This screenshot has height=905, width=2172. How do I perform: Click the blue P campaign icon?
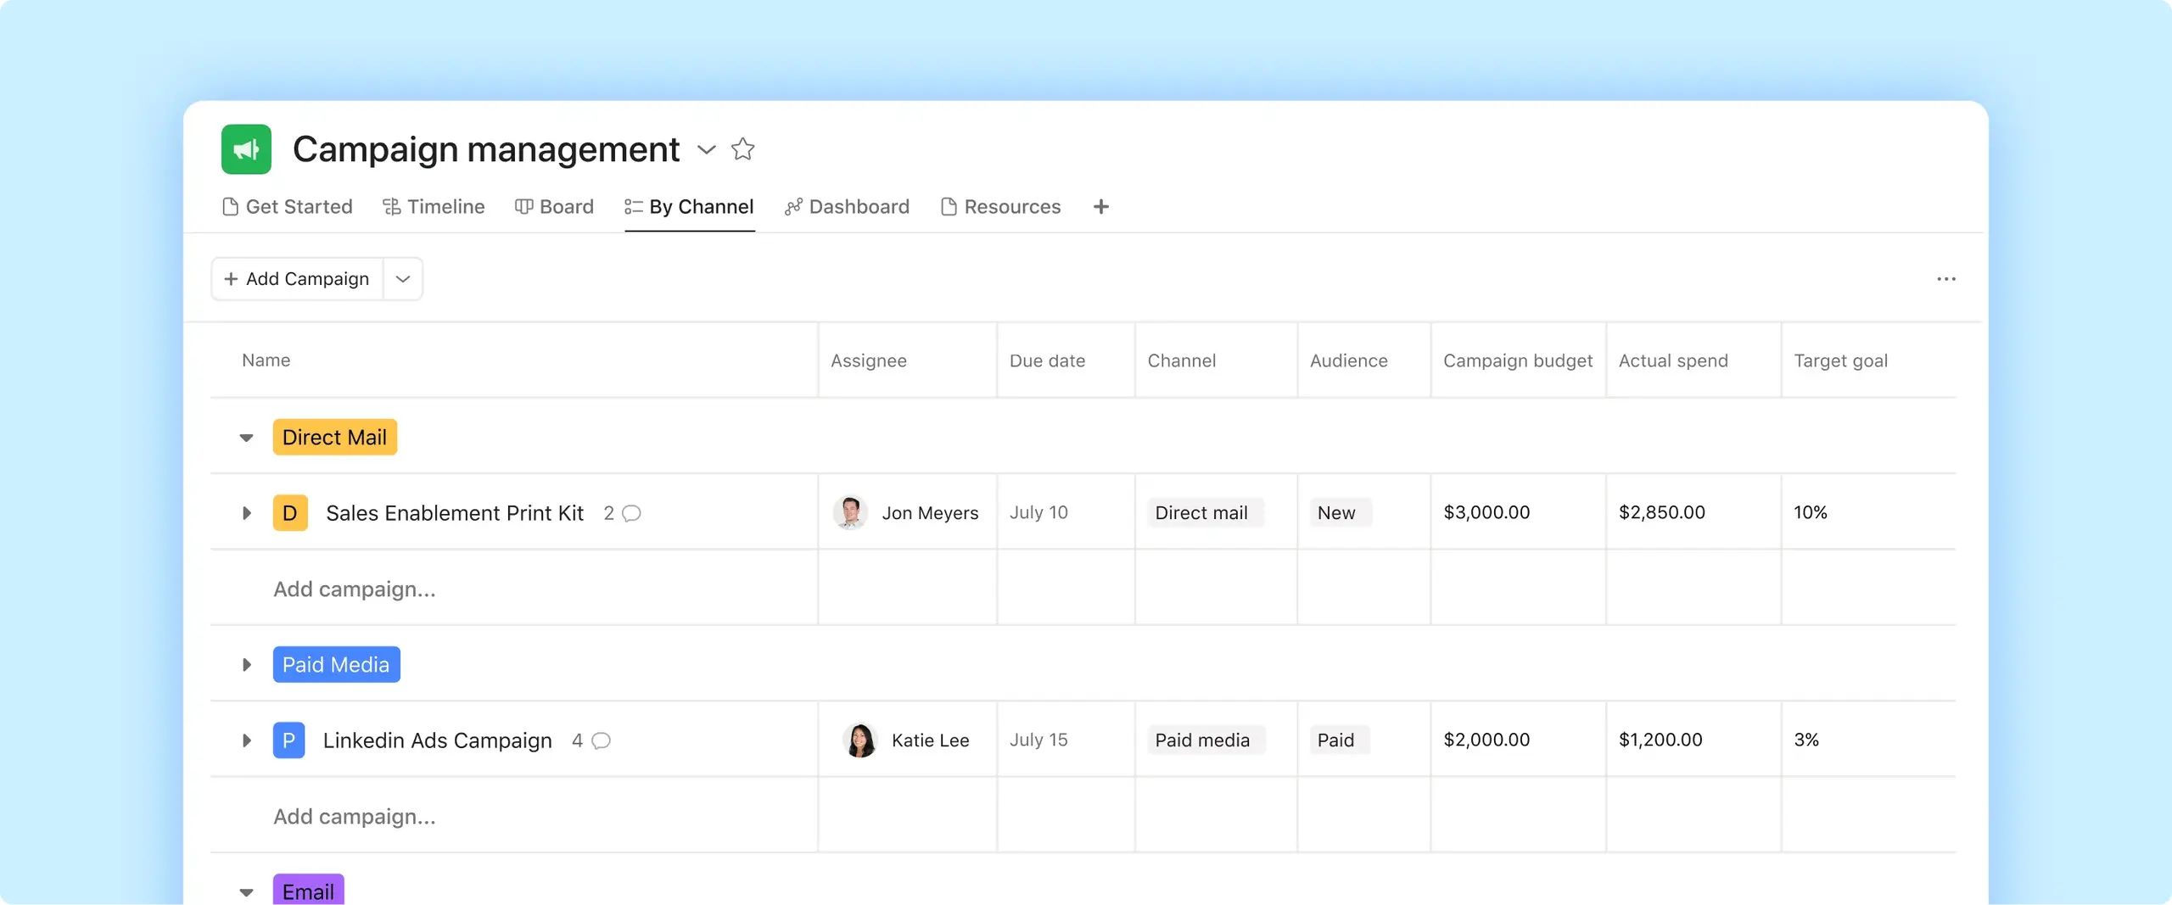(x=288, y=740)
